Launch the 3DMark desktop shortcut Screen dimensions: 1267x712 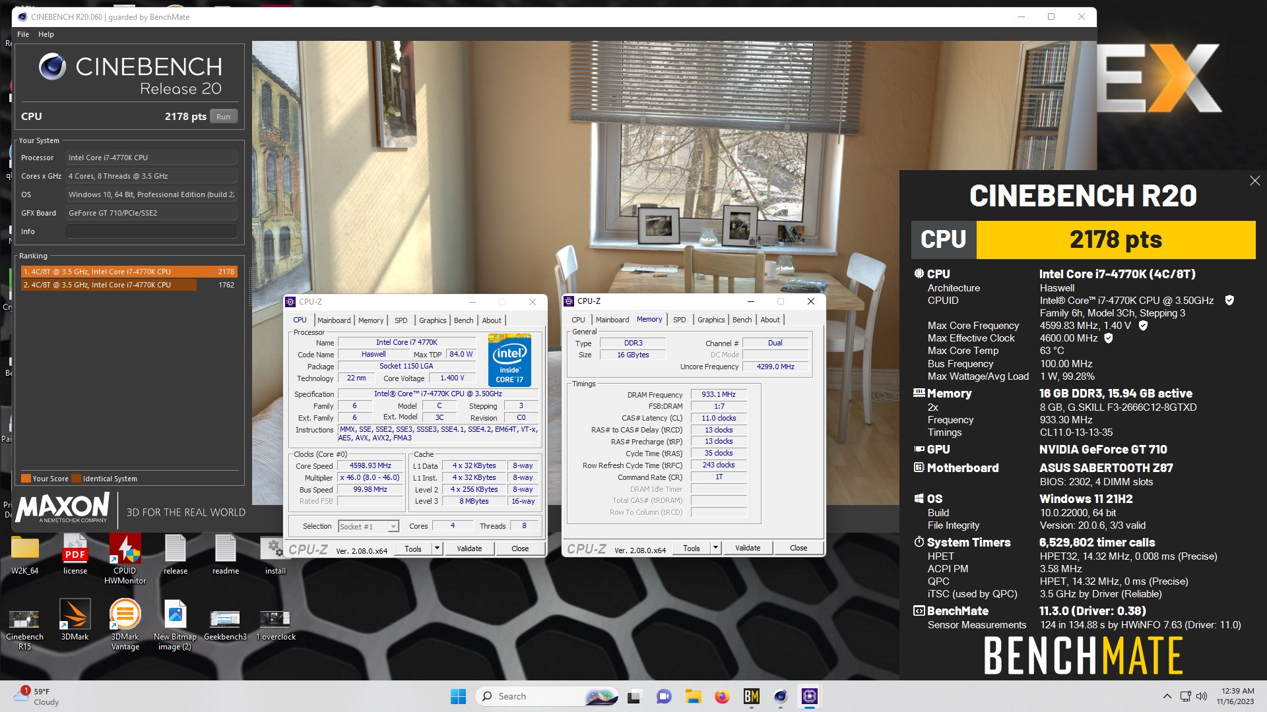[75, 620]
